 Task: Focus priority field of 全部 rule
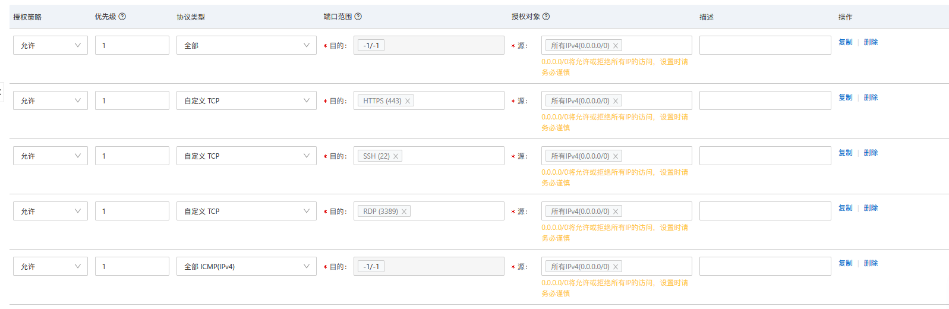coord(132,45)
